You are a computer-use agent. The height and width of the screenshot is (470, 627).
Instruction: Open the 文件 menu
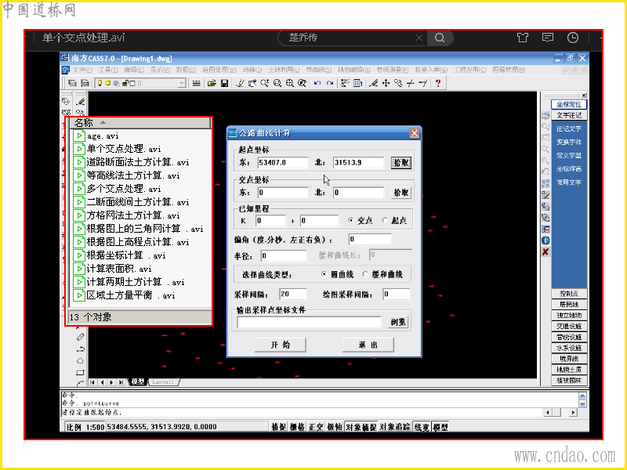(x=82, y=70)
